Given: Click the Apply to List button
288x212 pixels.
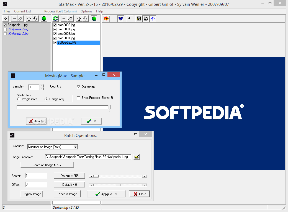Looking at the screenshot, I should tap(106, 194).
